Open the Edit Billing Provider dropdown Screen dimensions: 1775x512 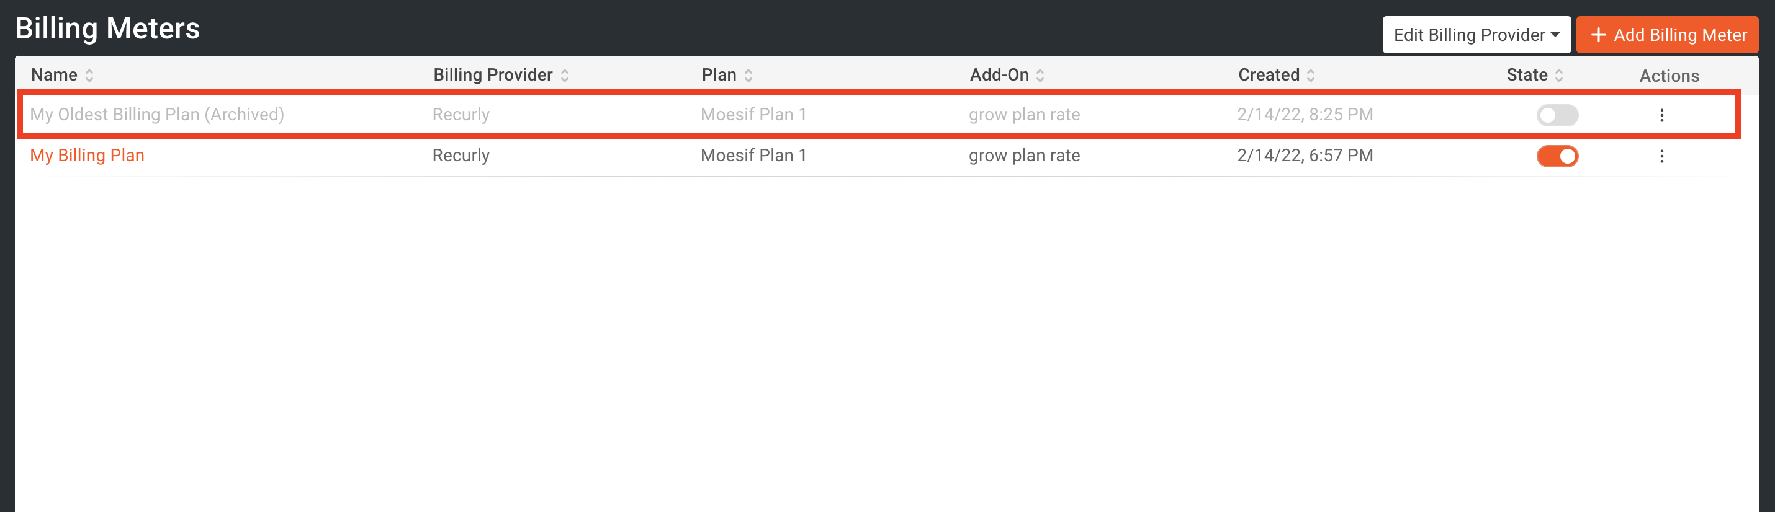click(x=1476, y=35)
